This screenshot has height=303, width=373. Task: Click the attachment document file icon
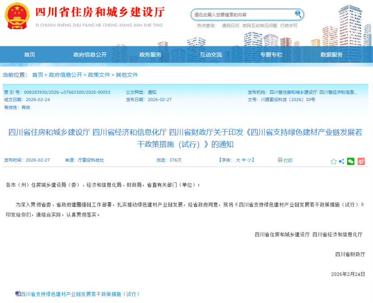click(18, 294)
